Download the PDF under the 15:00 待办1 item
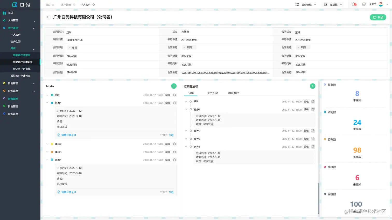This screenshot has height=220, width=392. 171,192
